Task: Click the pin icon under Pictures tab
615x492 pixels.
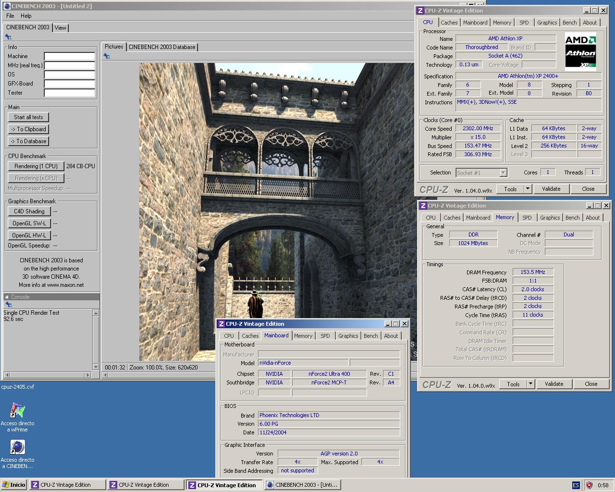Action: click(x=107, y=56)
